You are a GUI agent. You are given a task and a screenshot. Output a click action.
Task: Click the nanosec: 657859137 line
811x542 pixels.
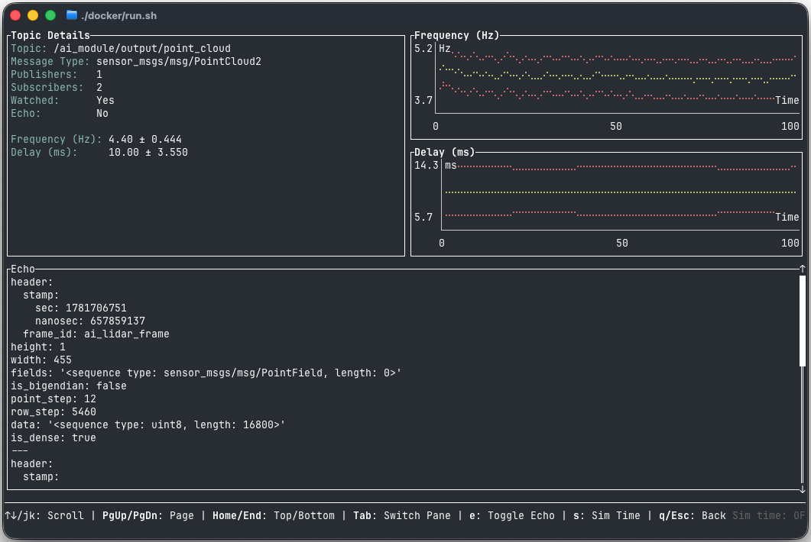(x=90, y=321)
